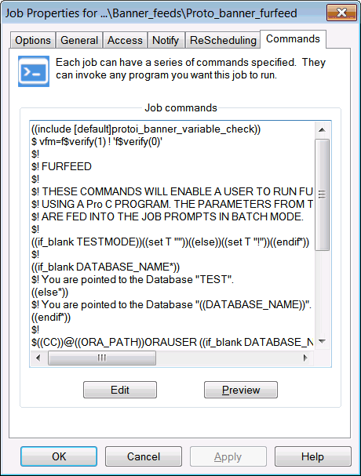361x476 pixels.
Task: Select the Commands tab
Action: pyautogui.click(x=293, y=39)
